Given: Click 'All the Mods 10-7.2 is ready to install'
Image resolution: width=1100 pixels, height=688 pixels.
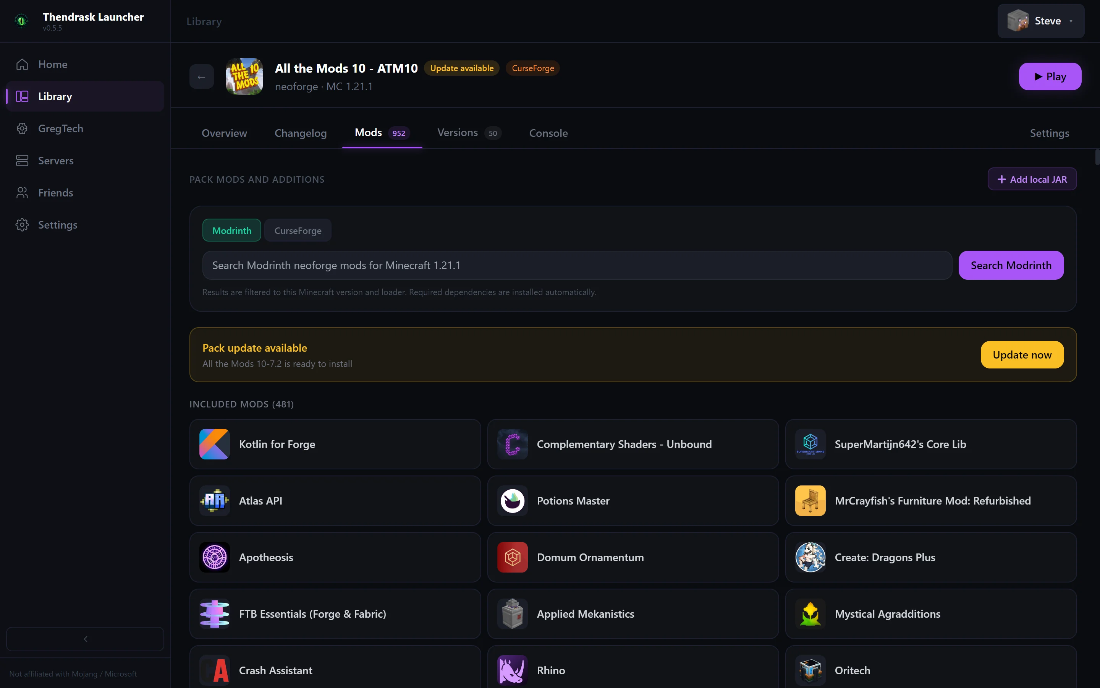Looking at the screenshot, I should [277, 363].
